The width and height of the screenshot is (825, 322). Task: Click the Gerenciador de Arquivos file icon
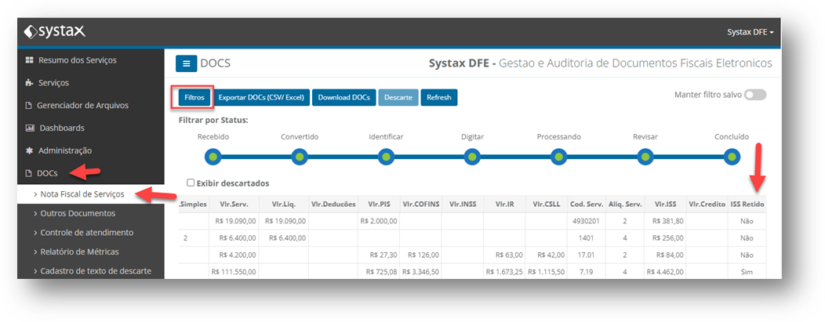[29, 105]
